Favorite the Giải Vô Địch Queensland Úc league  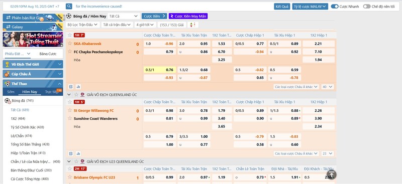tap(76, 95)
